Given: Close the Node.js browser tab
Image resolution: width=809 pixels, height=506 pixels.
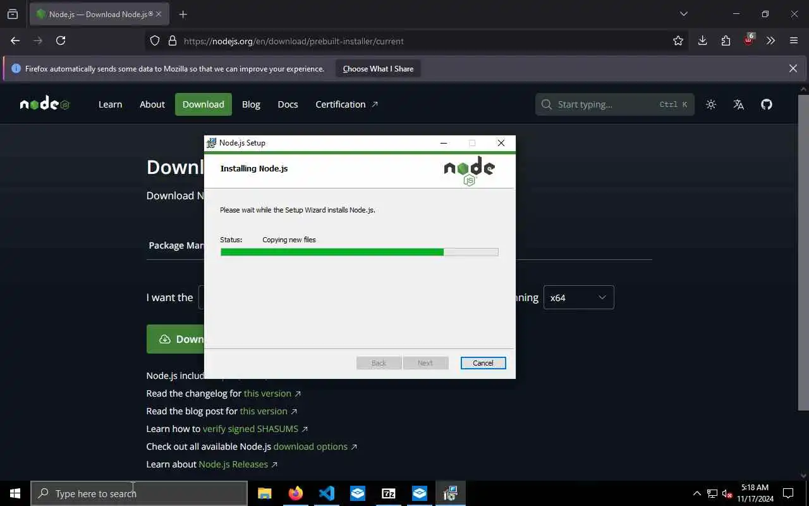Looking at the screenshot, I should [x=157, y=14].
